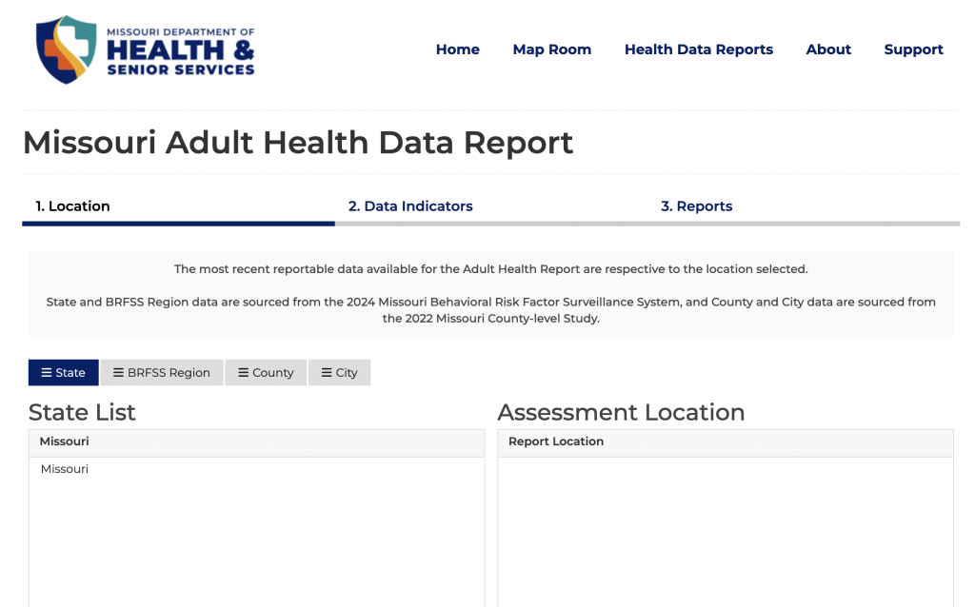The width and height of the screenshot is (975, 607).
Task: Switch to the 3. Reports tab
Action: tap(696, 206)
